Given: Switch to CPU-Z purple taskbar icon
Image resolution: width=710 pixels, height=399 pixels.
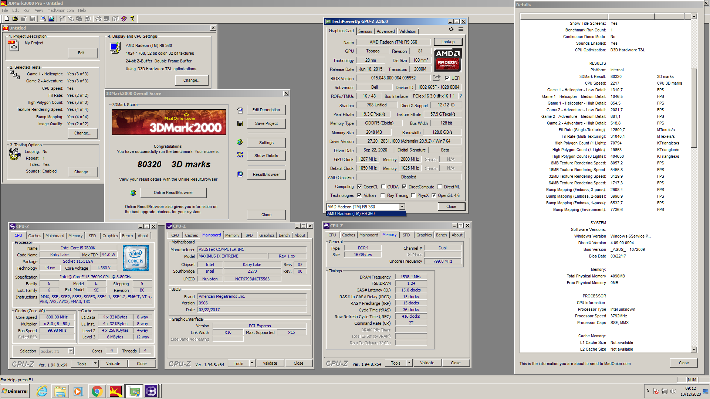Looking at the screenshot, I should tap(151, 391).
